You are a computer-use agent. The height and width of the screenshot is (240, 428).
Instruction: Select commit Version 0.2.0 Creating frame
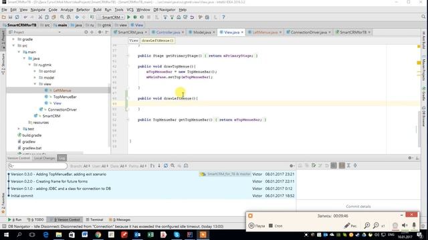(x=151, y=181)
